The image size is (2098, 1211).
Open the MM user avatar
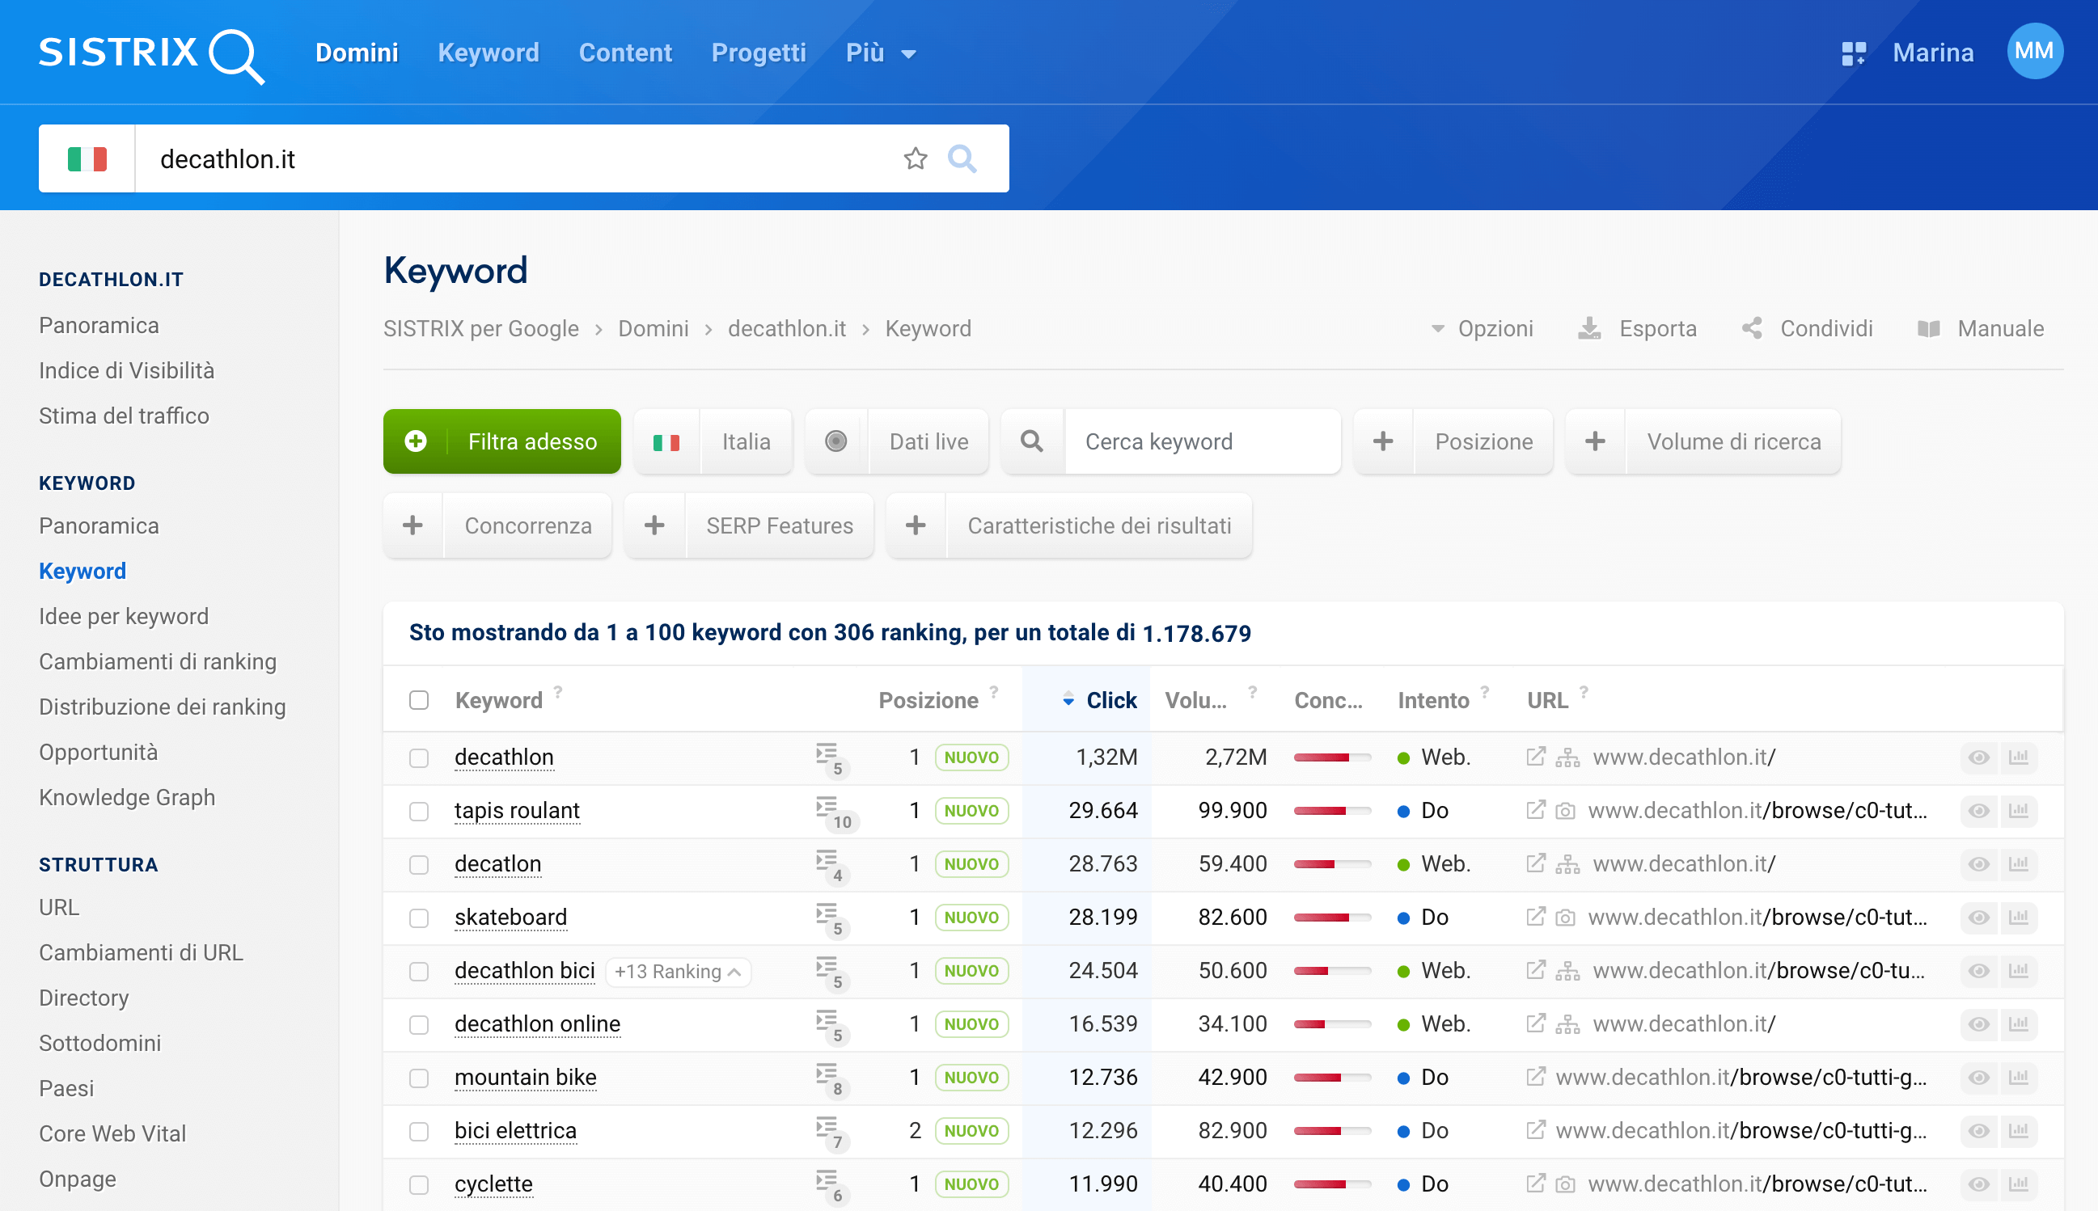[2034, 52]
